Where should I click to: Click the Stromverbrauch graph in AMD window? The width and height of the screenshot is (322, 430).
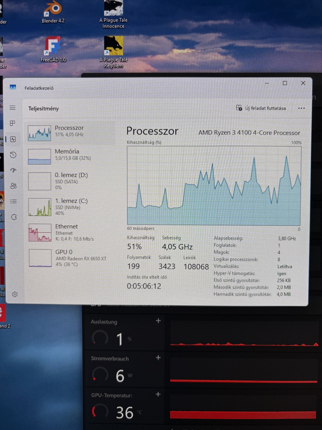[243, 371]
